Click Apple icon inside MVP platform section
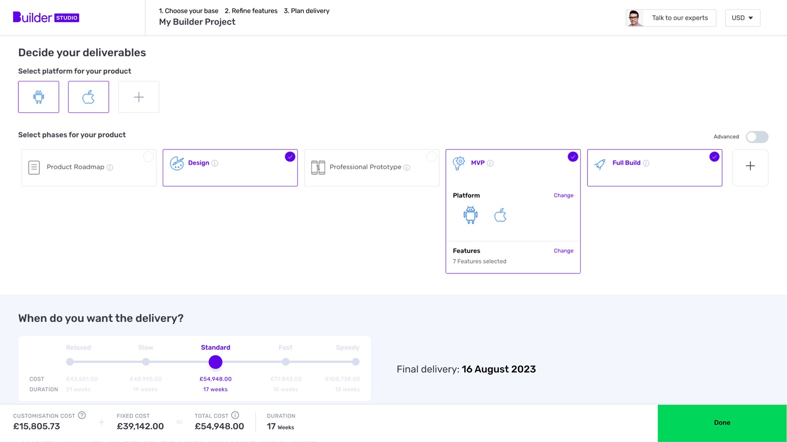The image size is (787, 442). 500,215
